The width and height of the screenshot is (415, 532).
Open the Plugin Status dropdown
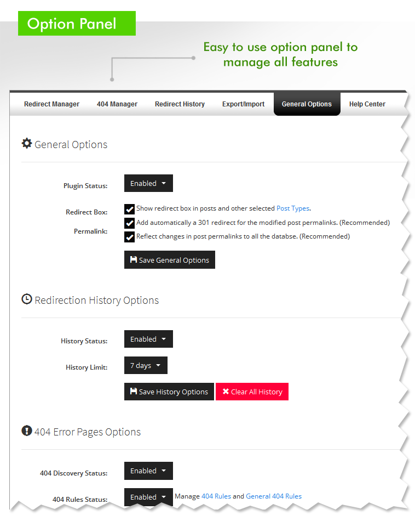pyautogui.click(x=148, y=184)
